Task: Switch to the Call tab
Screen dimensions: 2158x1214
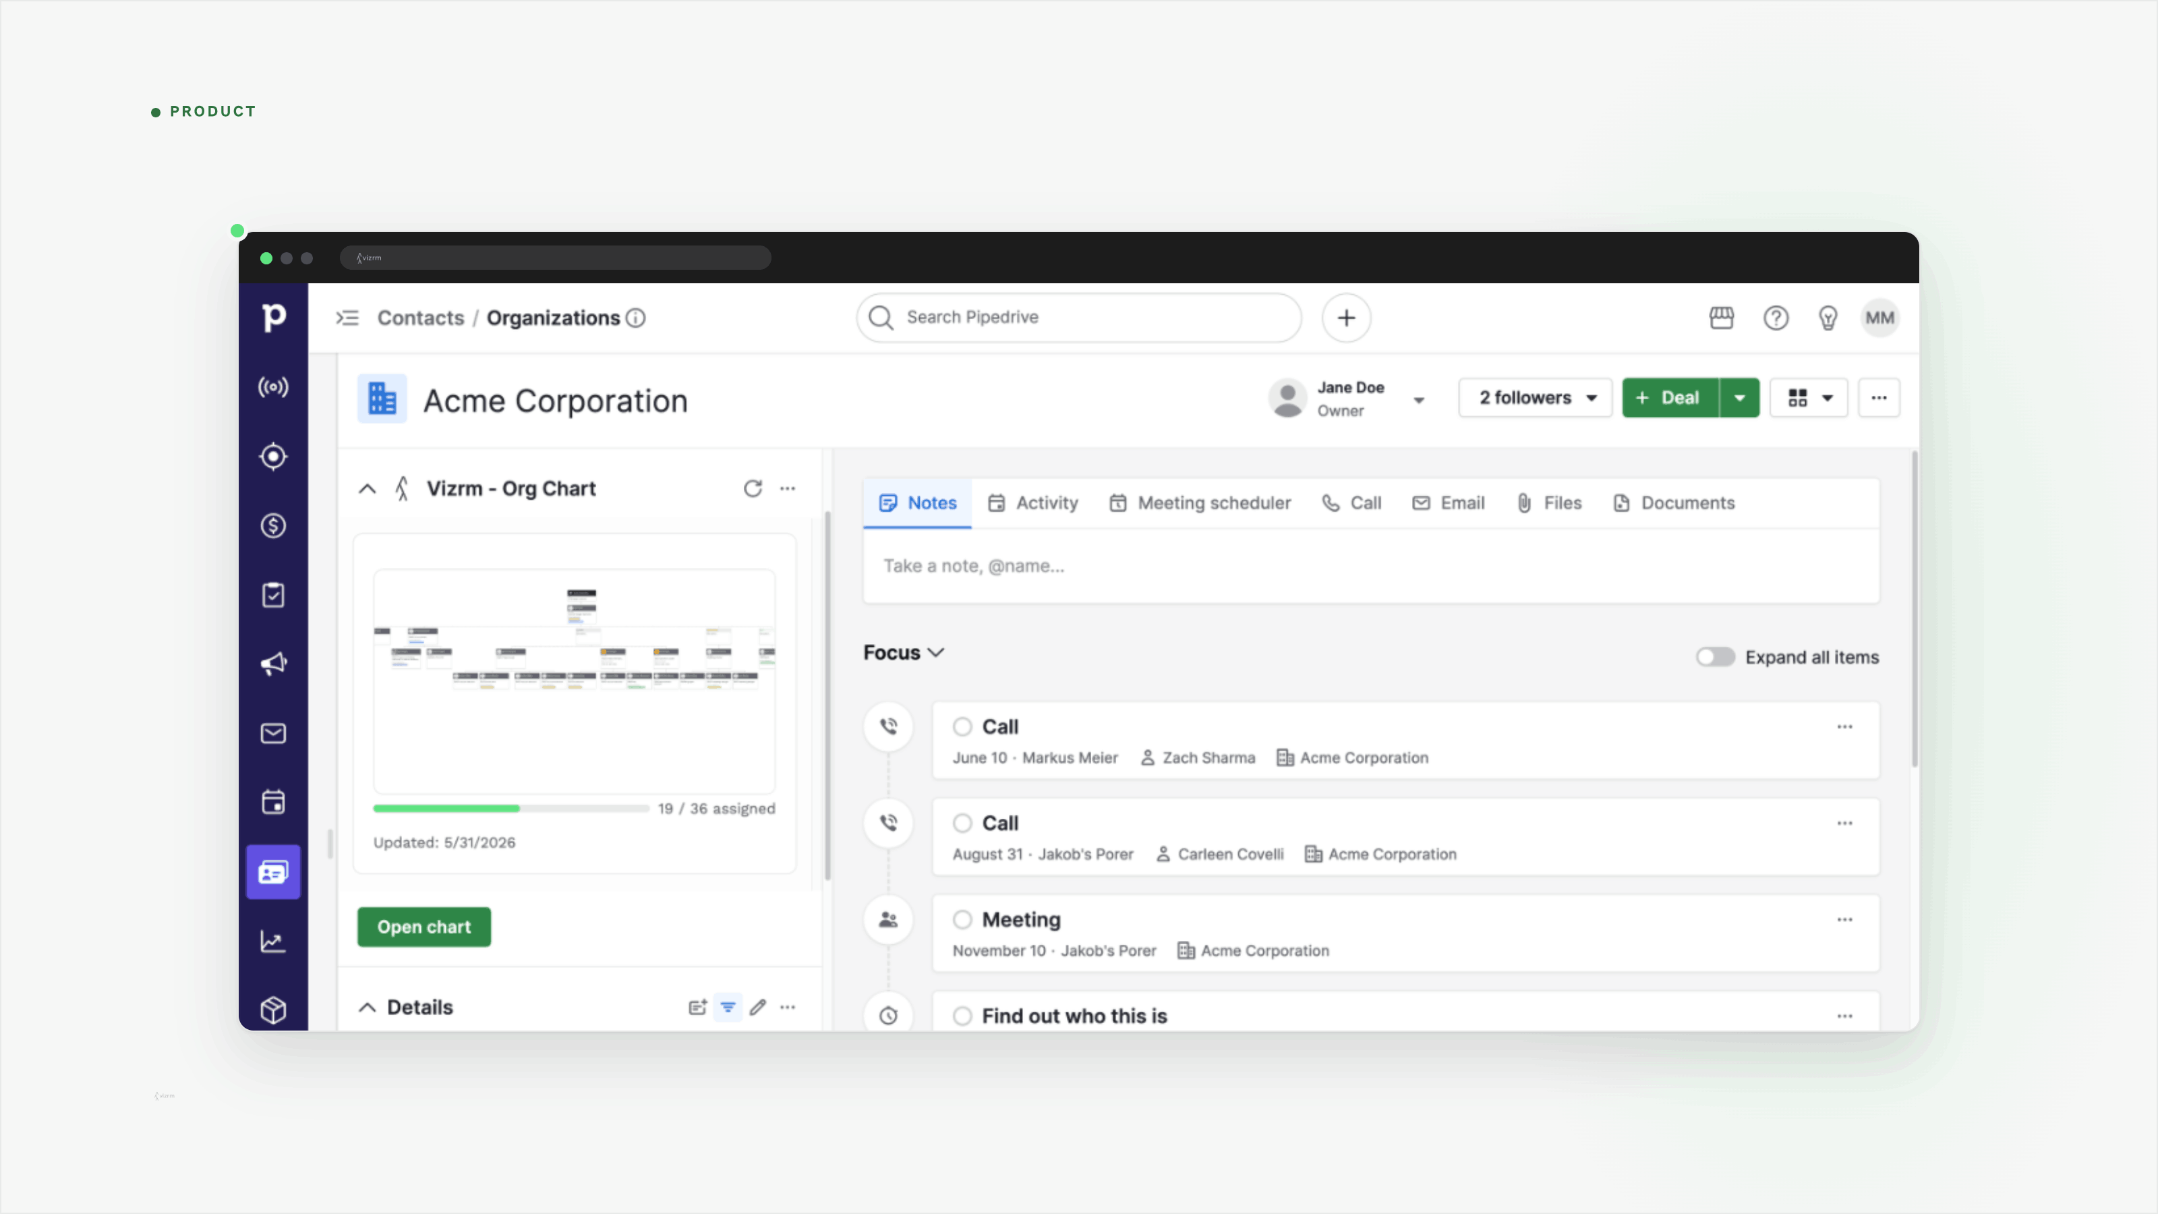Action: [x=1351, y=504]
